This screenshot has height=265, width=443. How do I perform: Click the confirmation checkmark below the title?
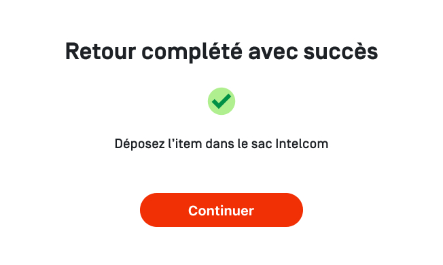221,101
